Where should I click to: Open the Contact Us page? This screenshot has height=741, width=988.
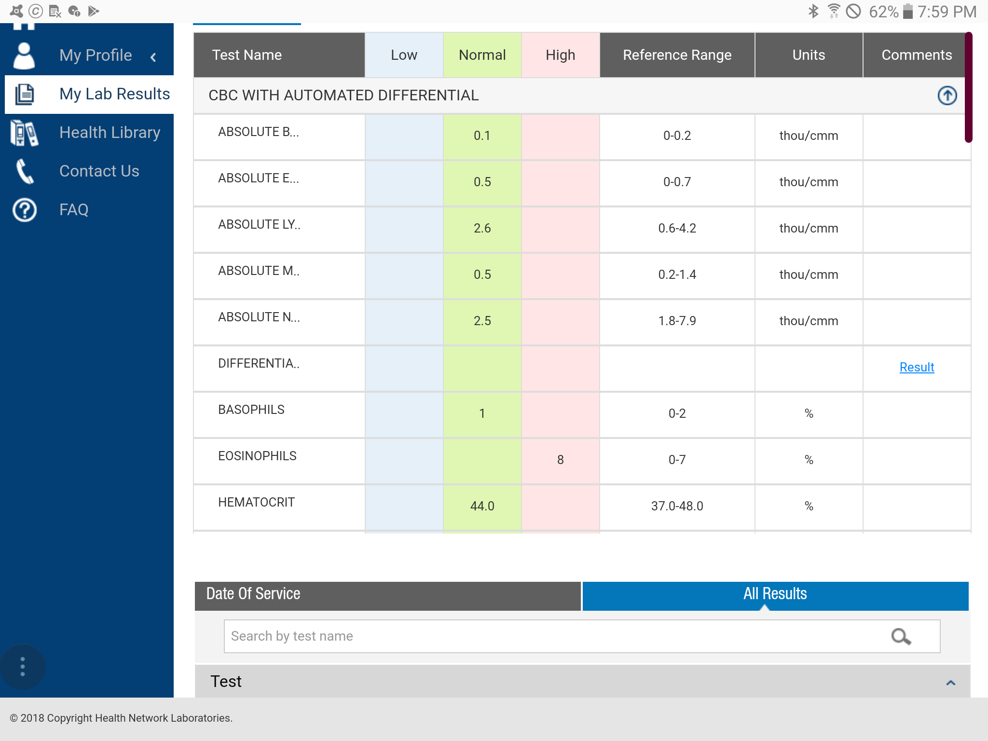tap(99, 171)
